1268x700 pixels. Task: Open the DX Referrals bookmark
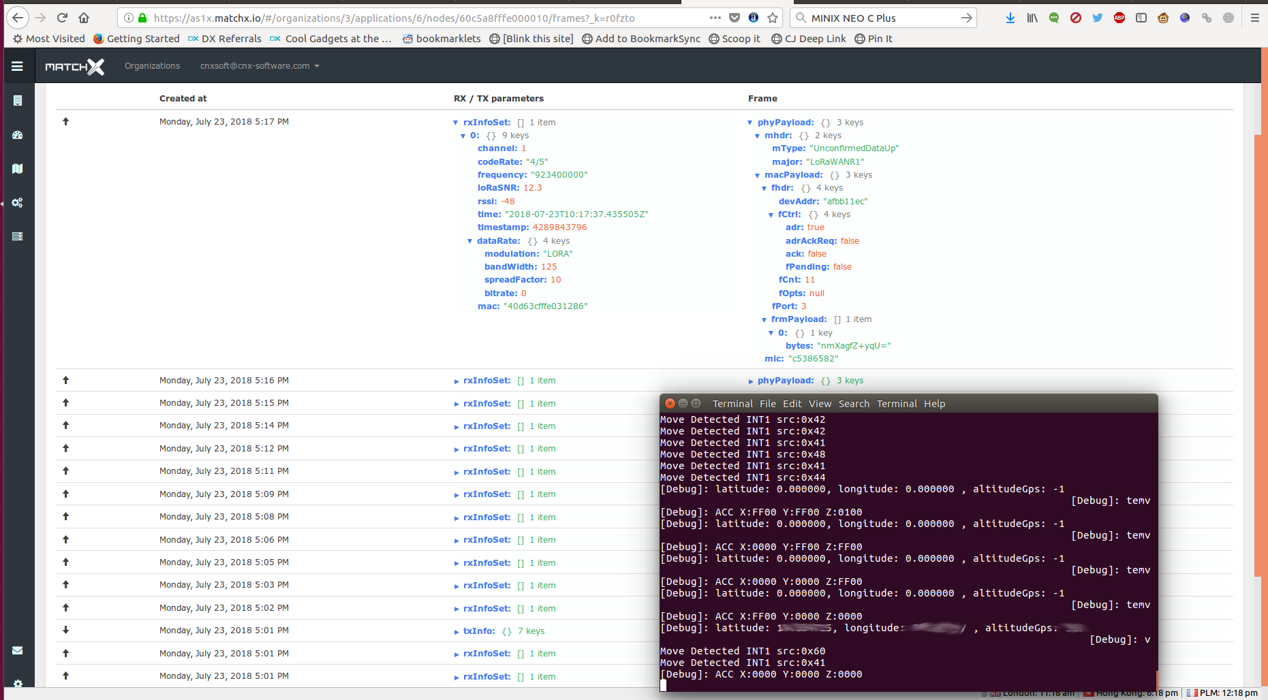(x=225, y=39)
